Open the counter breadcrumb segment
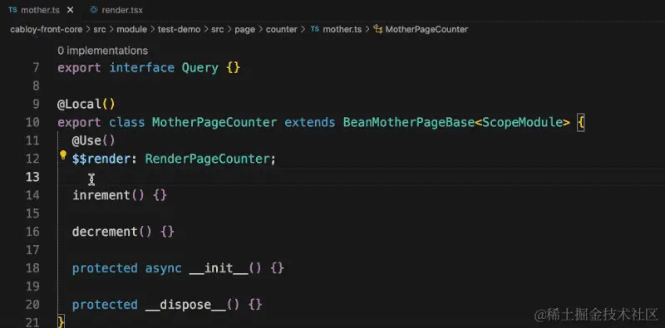The width and height of the screenshot is (665, 328). click(282, 29)
